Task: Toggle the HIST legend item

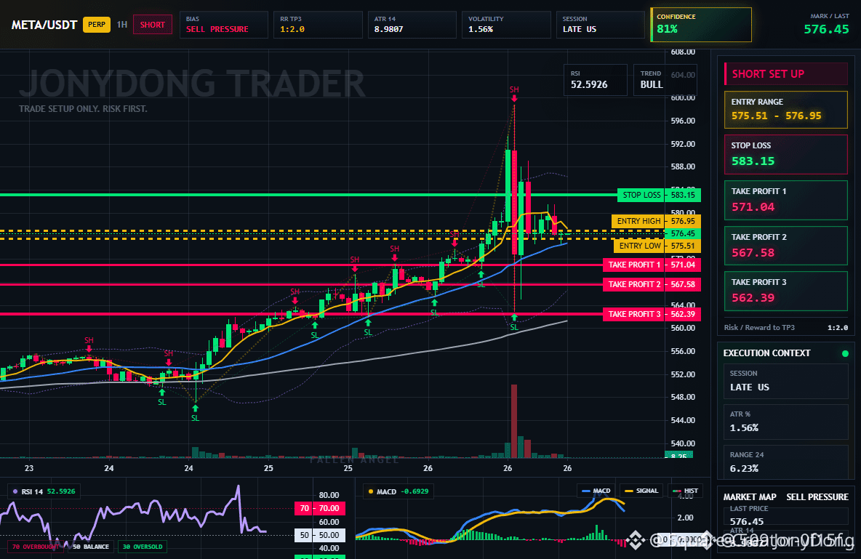Action: (x=685, y=491)
